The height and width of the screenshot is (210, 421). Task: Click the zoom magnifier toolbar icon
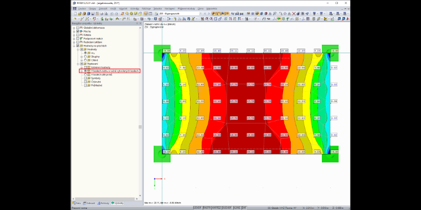(275, 13)
